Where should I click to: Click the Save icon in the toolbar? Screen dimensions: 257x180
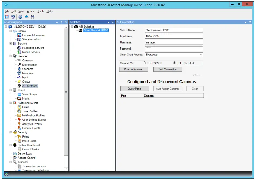click(x=7, y=17)
